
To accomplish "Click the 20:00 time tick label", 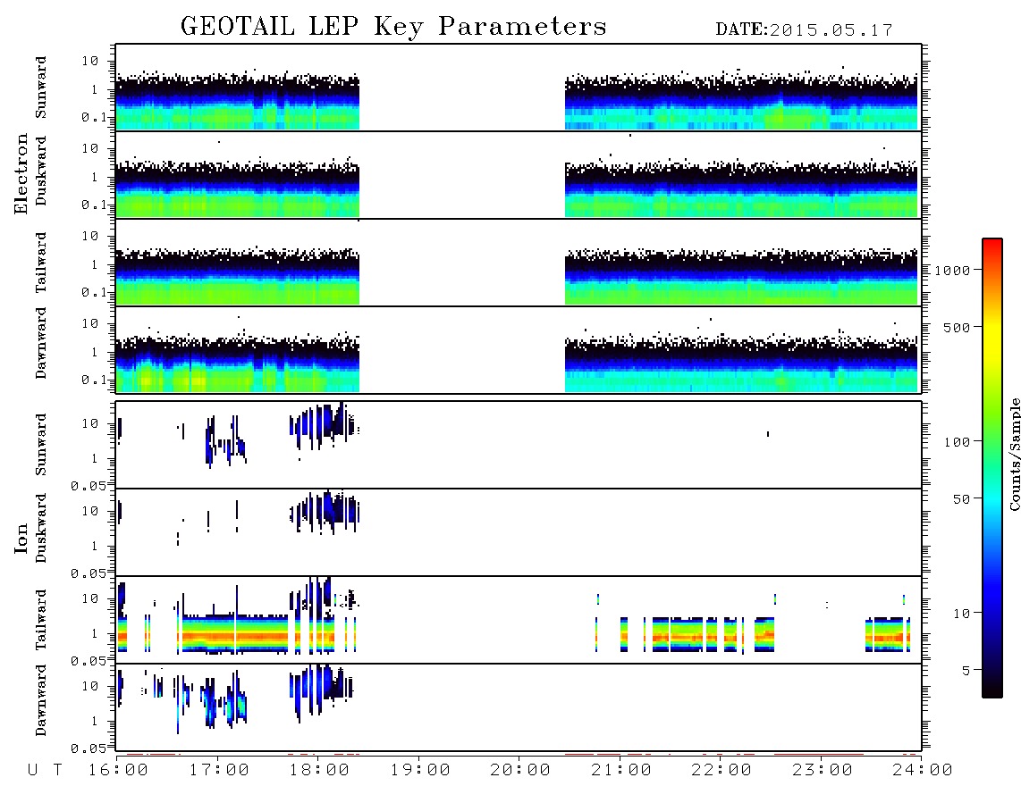I will tap(520, 771).
